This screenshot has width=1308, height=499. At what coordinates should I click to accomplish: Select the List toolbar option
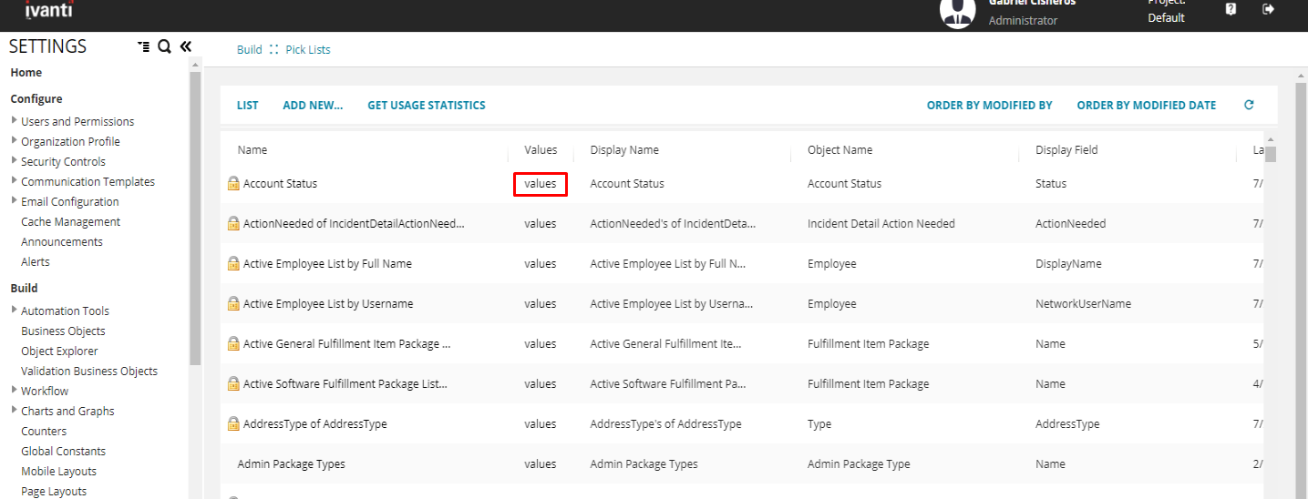(247, 106)
